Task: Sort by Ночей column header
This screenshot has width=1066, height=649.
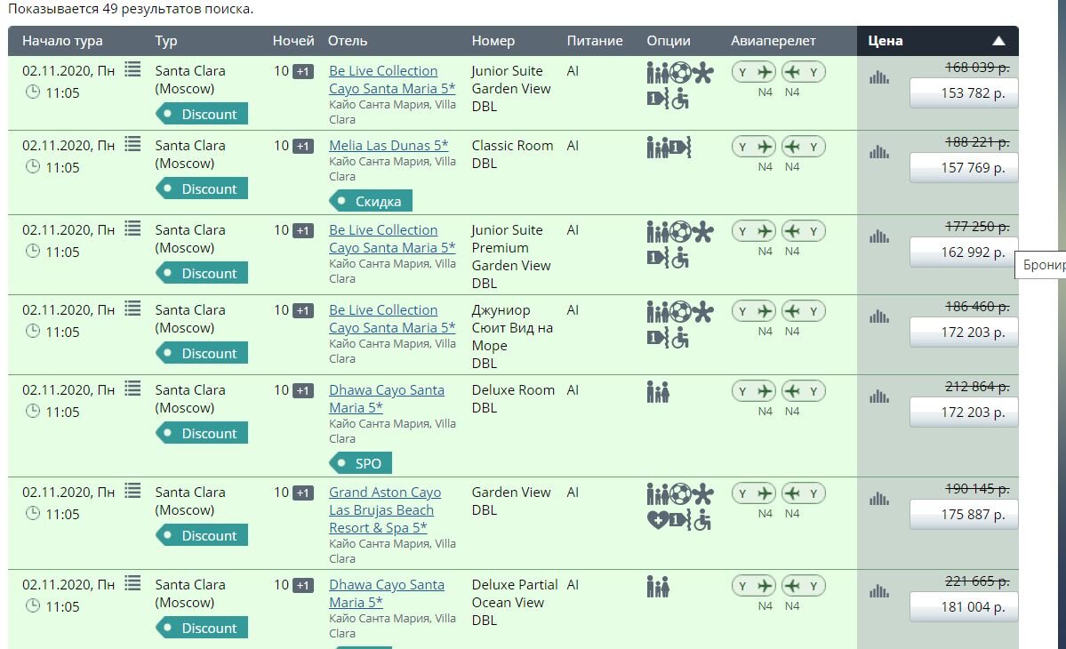Action: [293, 41]
